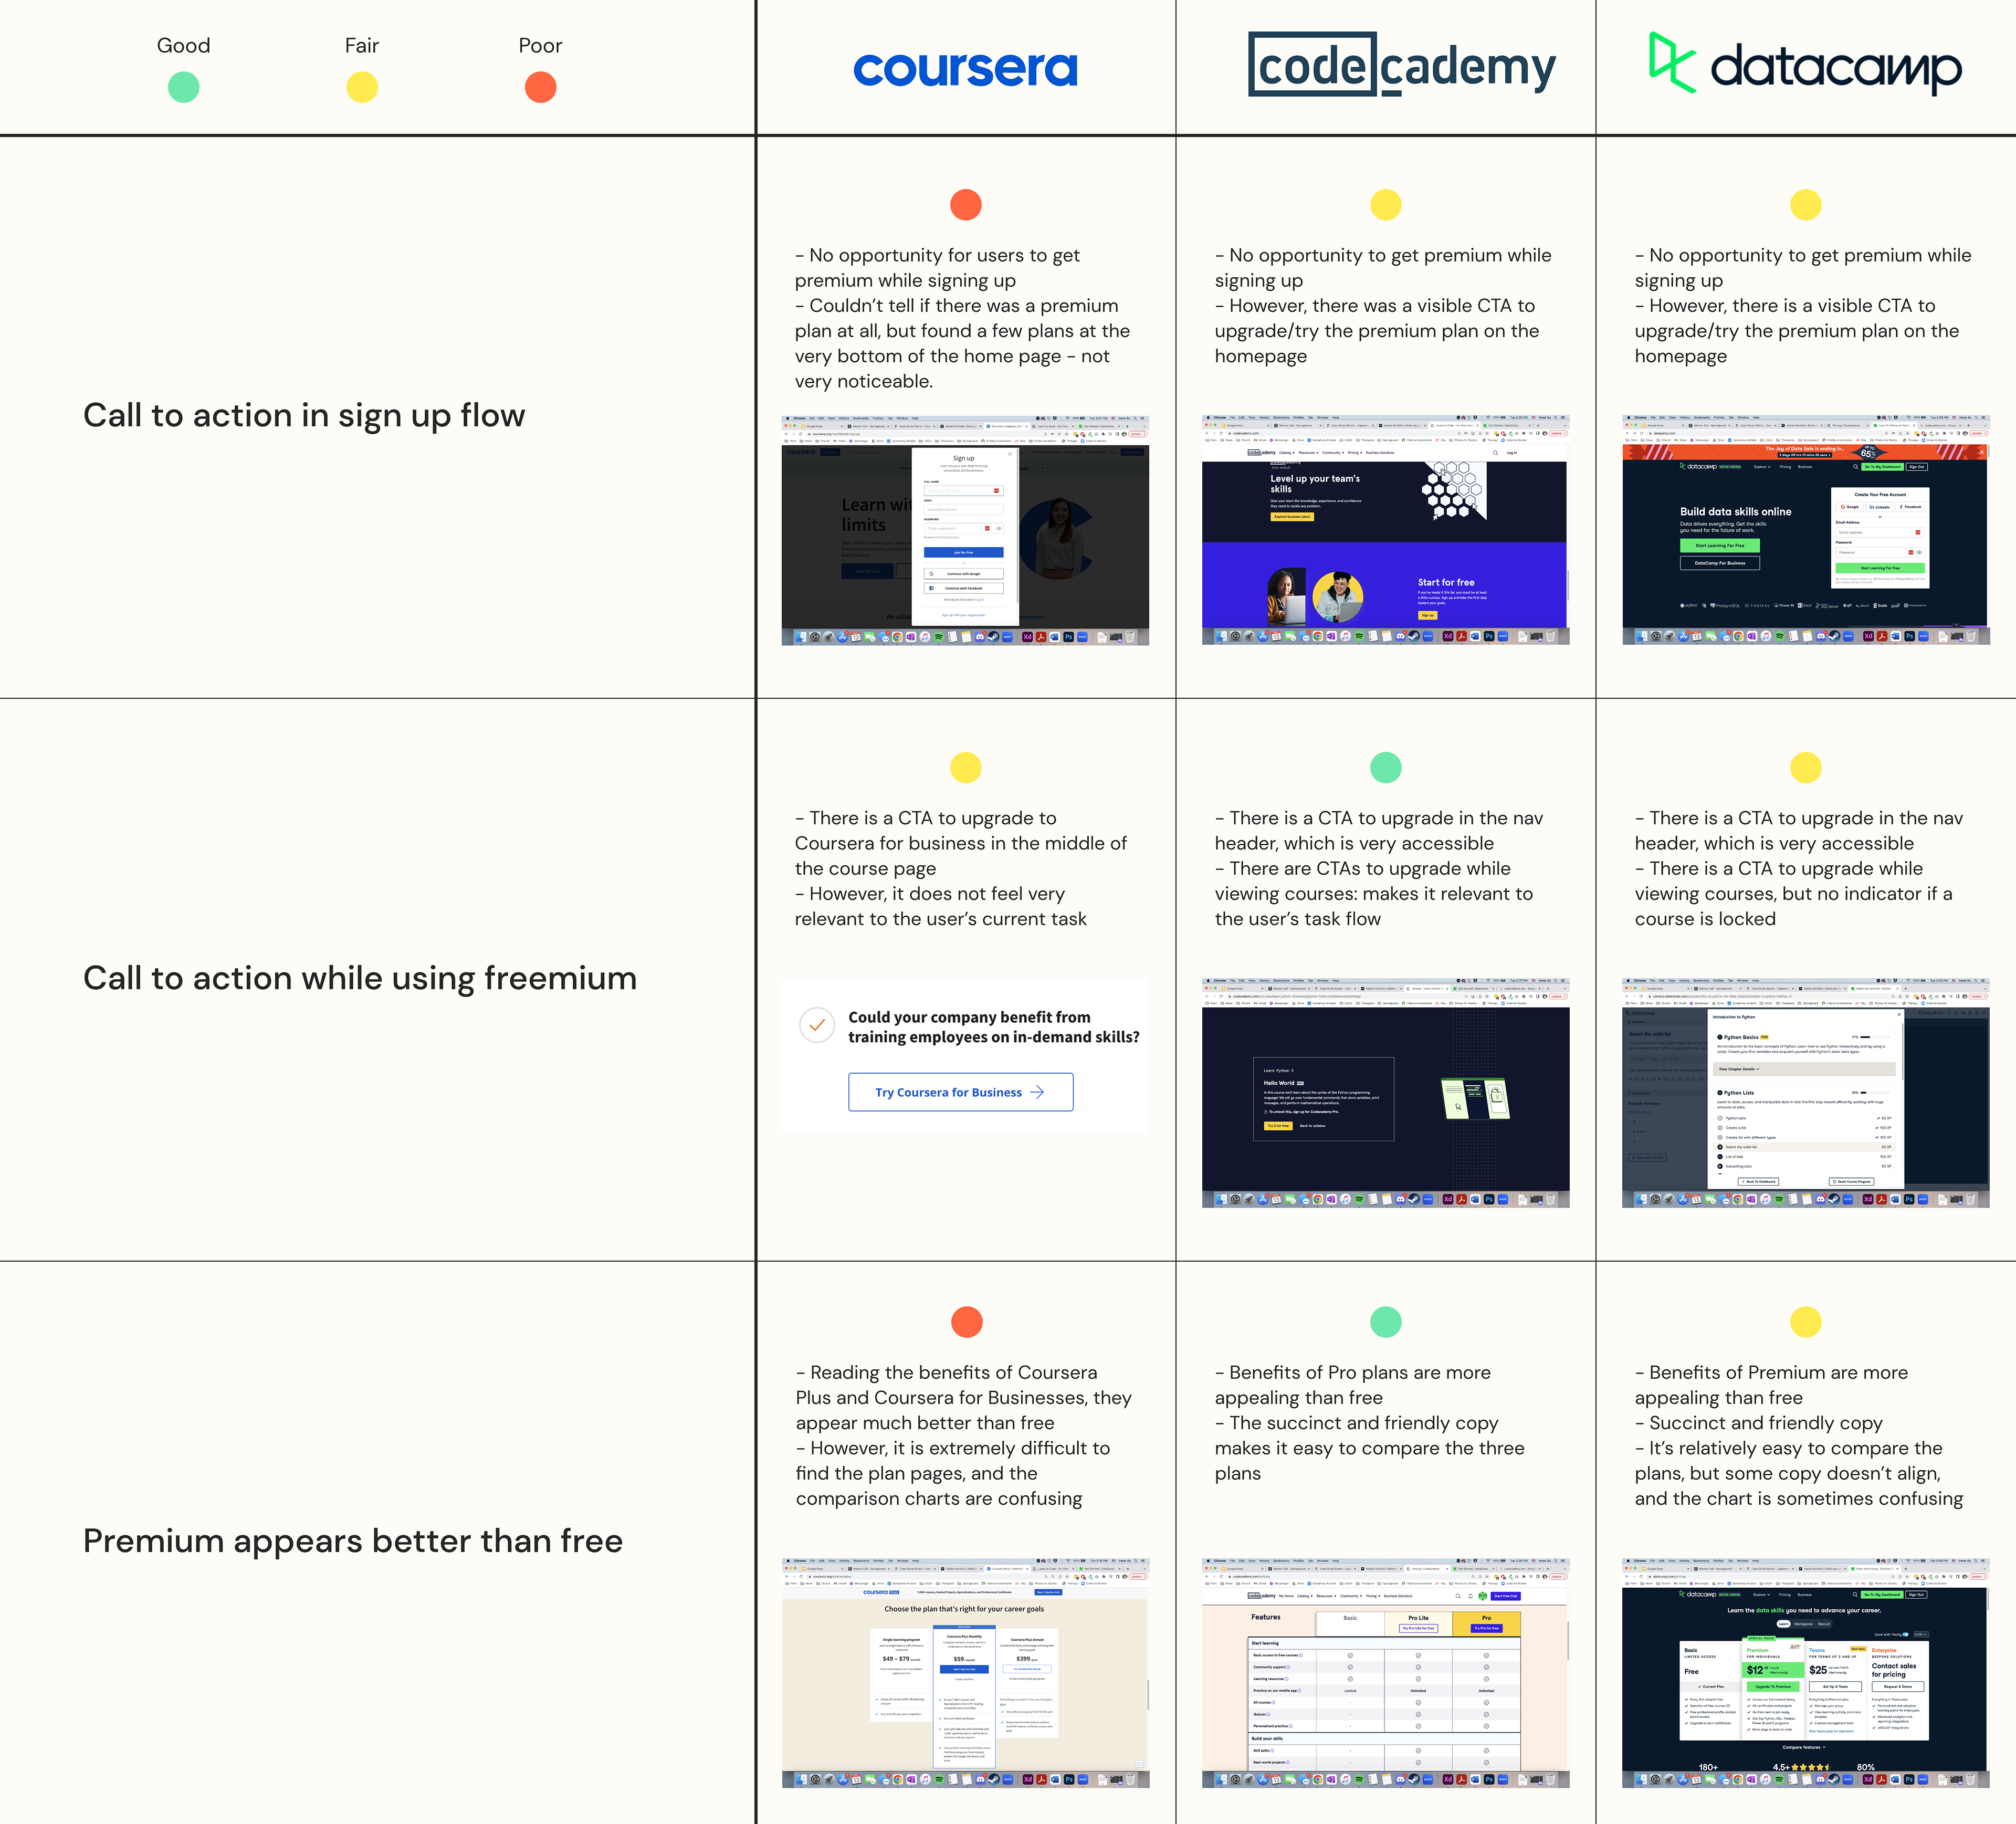Click the Coursera note 'Couldn't tell if there was a premium plan'
This screenshot has width=2016, height=1824.
962,344
